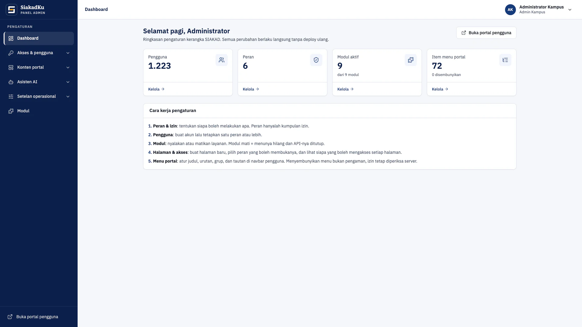Click external-link icon in sidebar footer

point(10,317)
